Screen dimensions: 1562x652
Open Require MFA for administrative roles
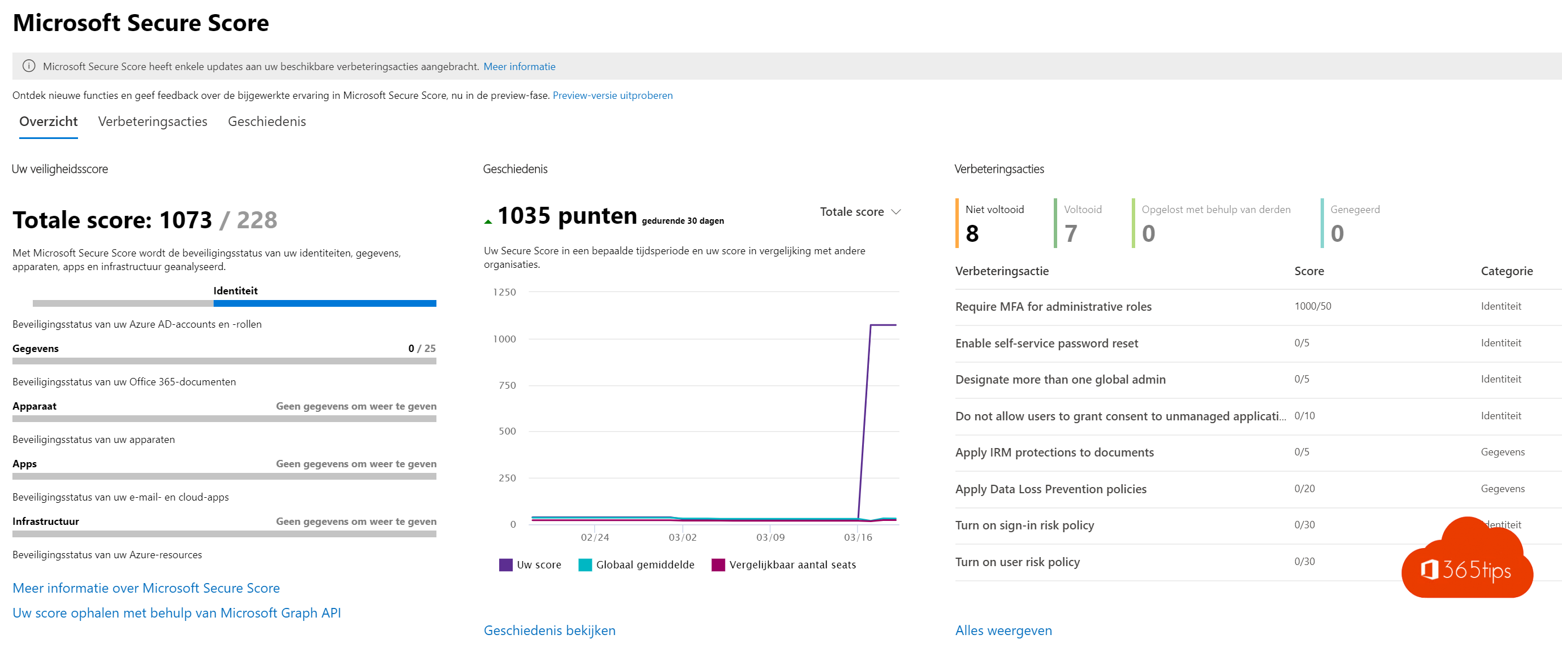click(x=1053, y=307)
